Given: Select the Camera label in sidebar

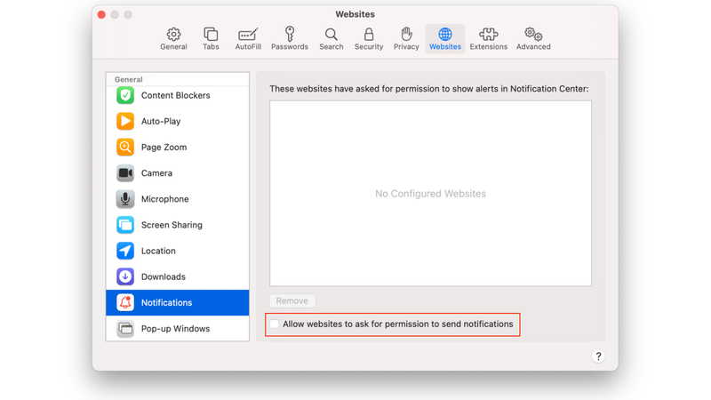Looking at the screenshot, I should pos(156,172).
